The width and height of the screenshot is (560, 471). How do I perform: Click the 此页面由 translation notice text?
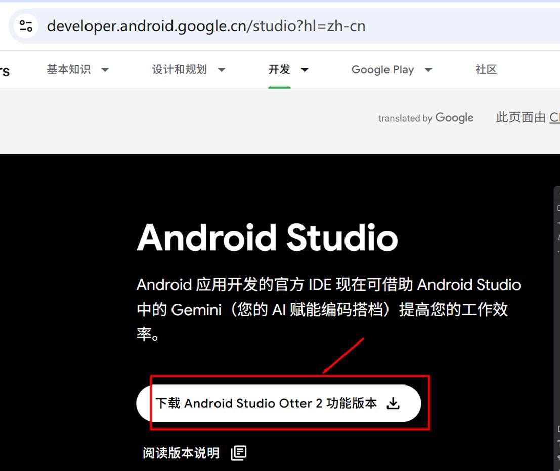(x=528, y=117)
